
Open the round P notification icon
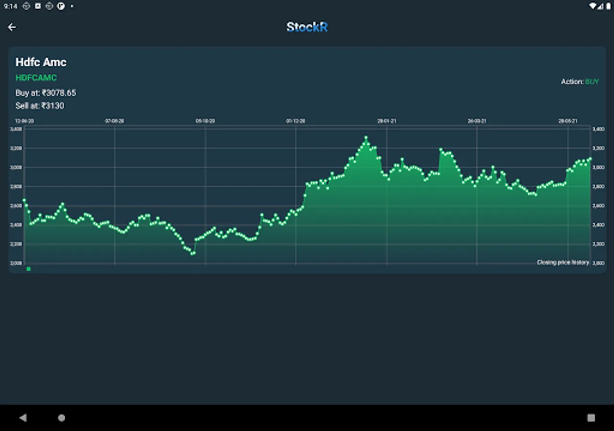pos(61,6)
